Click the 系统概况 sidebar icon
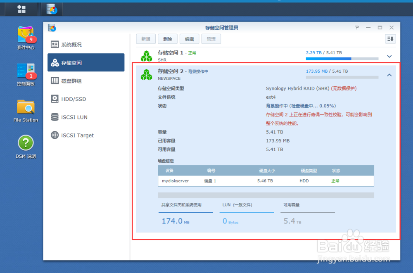The image size is (413, 273). pyautogui.click(x=55, y=45)
